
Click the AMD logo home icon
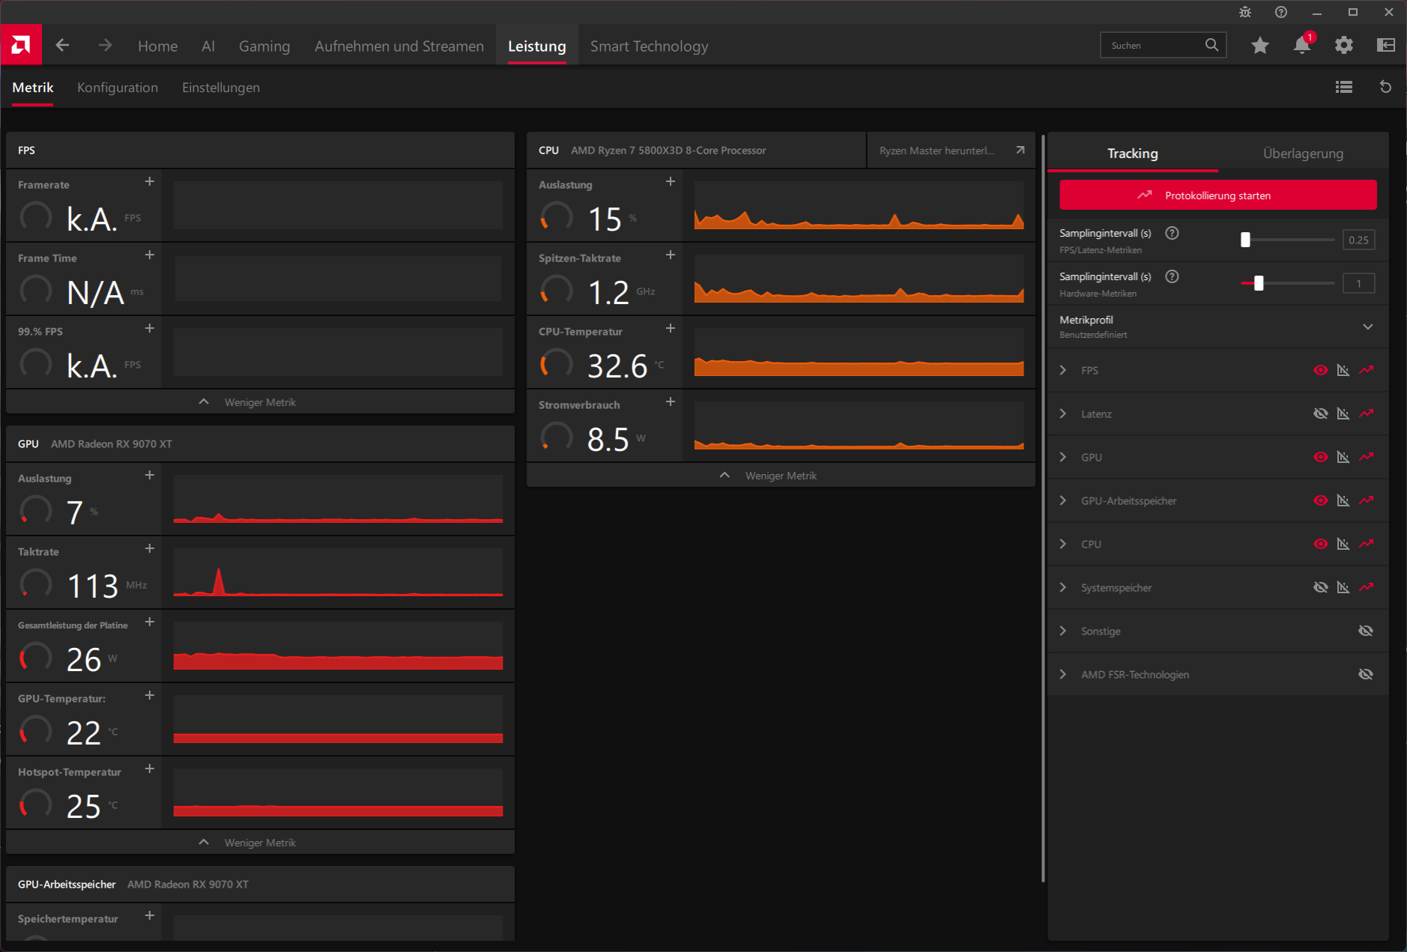(x=21, y=45)
